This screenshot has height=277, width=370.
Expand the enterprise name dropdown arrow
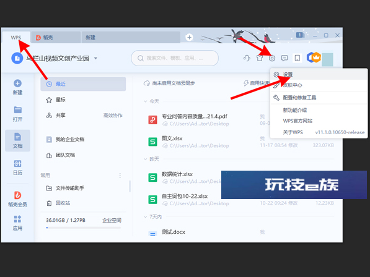point(95,58)
